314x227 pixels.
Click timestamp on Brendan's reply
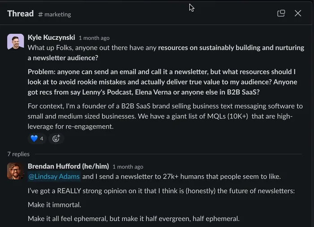[x=128, y=167]
